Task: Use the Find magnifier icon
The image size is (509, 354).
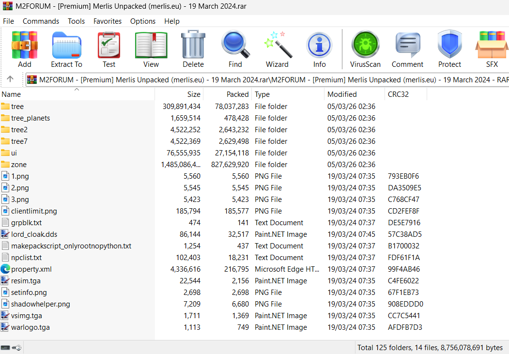Action: tap(235, 44)
